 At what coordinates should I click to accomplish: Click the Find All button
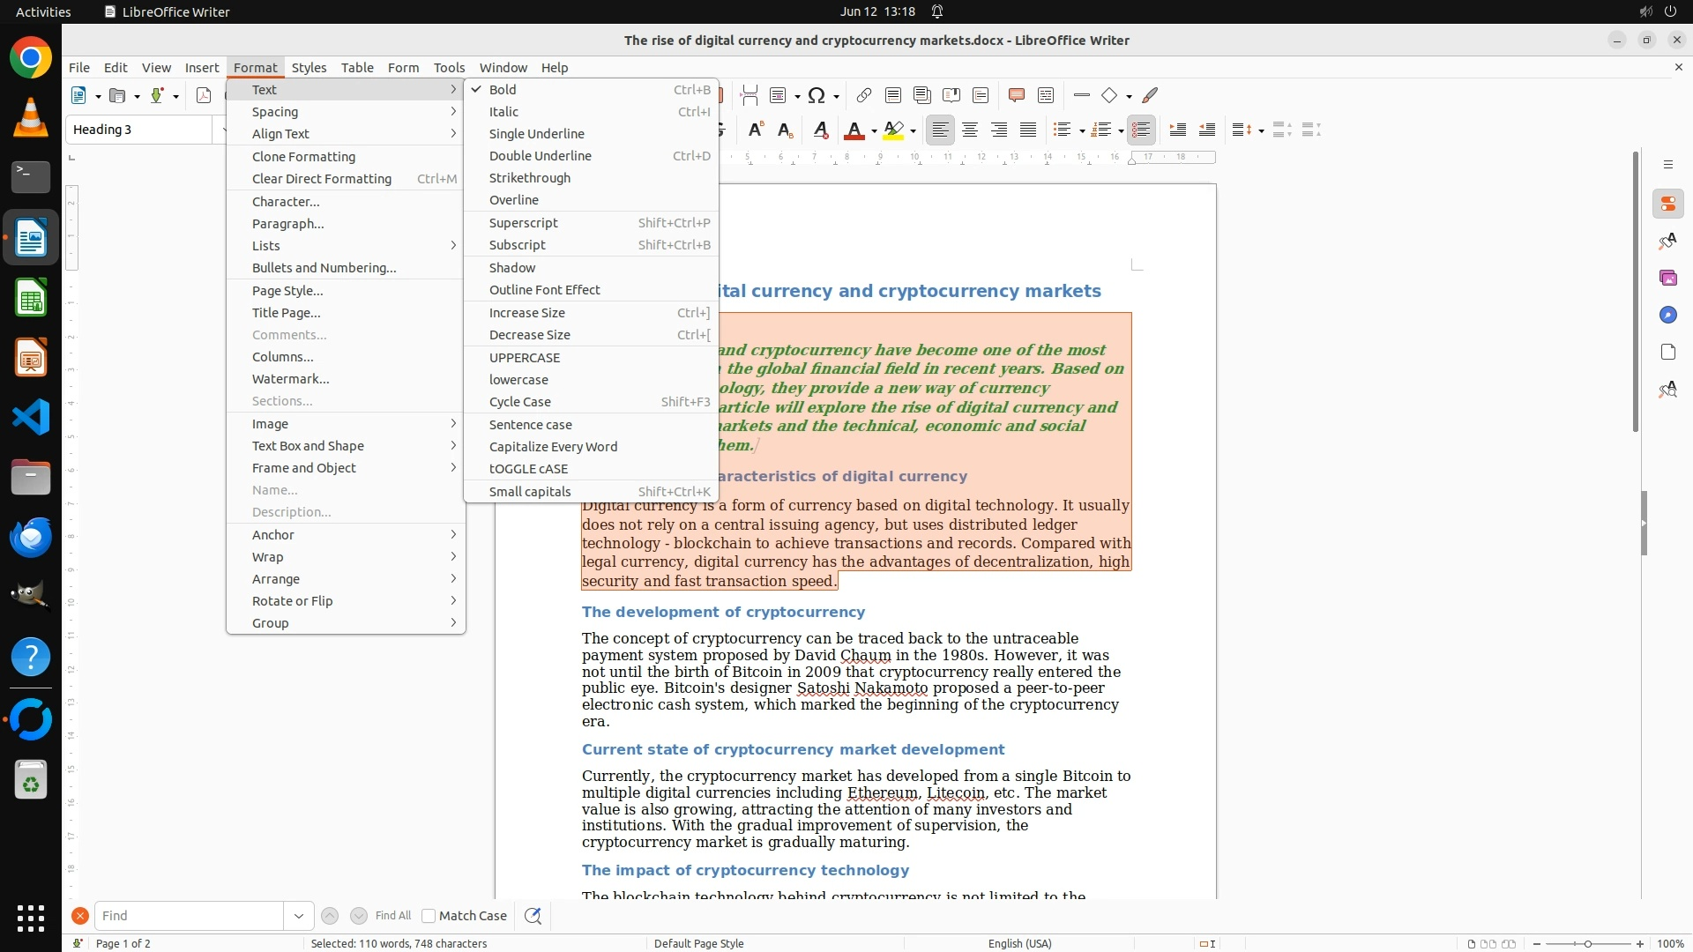[x=392, y=916]
